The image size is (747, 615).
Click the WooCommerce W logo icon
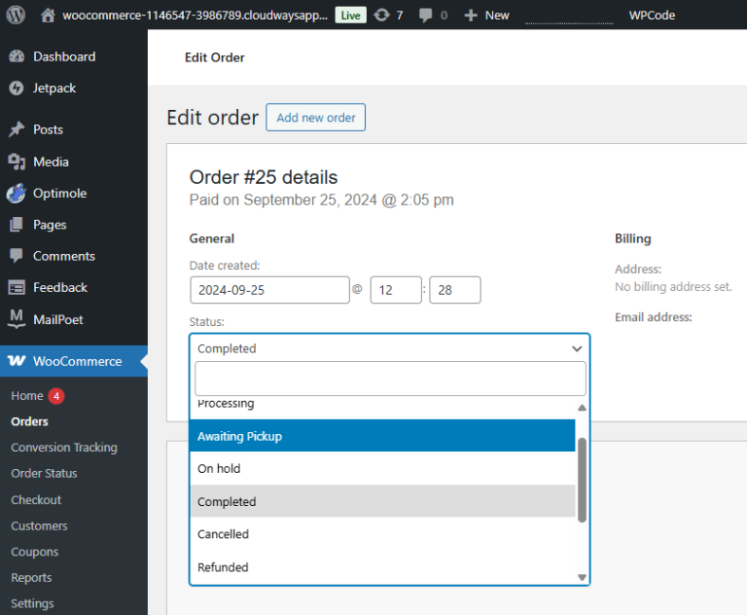pos(17,361)
